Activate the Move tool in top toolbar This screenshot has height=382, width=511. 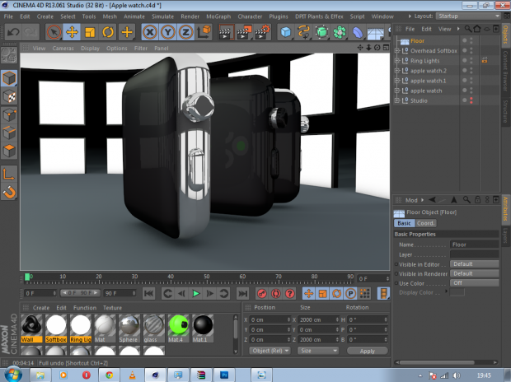click(x=72, y=32)
